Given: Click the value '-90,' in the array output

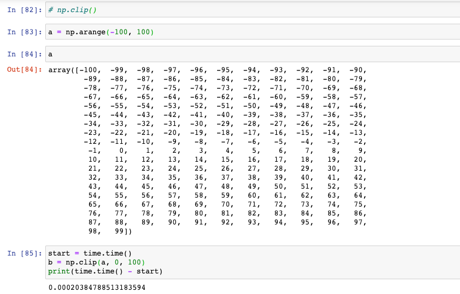Looking at the screenshot, I should pyautogui.click(x=358, y=70).
